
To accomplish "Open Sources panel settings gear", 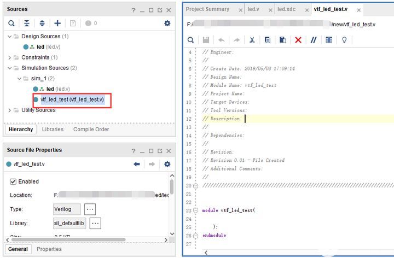I will point(167,24).
